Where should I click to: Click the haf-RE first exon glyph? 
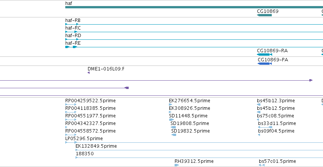coord(67,47)
